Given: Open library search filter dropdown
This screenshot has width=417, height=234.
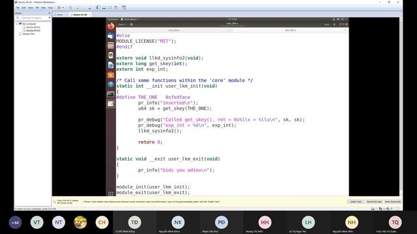Looking at the screenshot, I should tap(50, 18).
